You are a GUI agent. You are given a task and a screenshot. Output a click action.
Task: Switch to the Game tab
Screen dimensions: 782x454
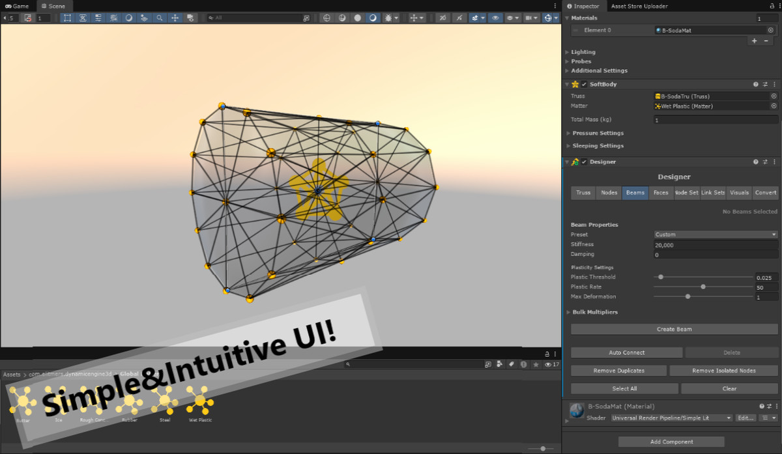pos(18,6)
